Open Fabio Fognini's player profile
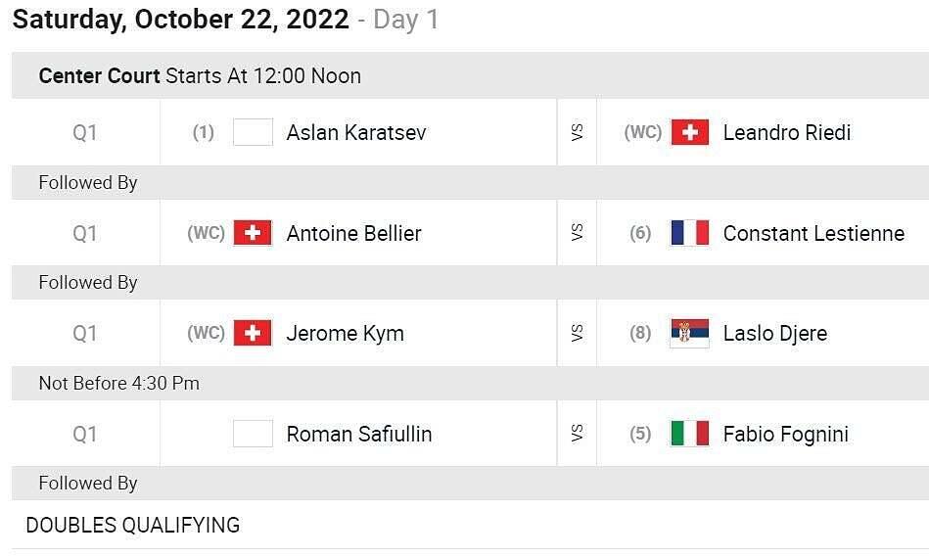Screen dimensions: 929x557 tap(786, 435)
